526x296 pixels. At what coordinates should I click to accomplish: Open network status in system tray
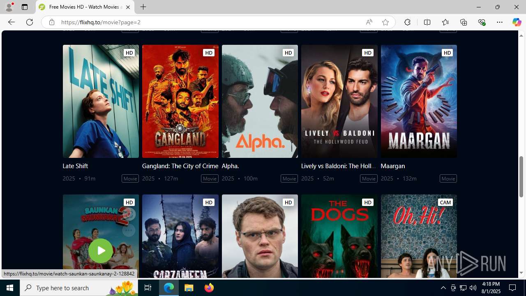click(463, 288)
